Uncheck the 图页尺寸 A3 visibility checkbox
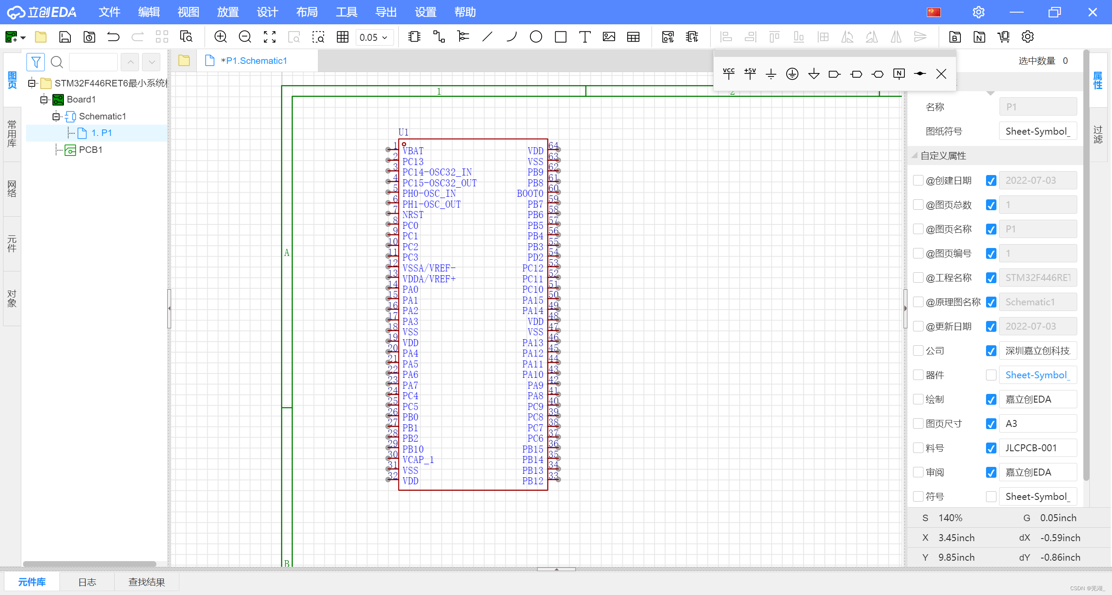1112x595 pixels. tap(991, 423)
